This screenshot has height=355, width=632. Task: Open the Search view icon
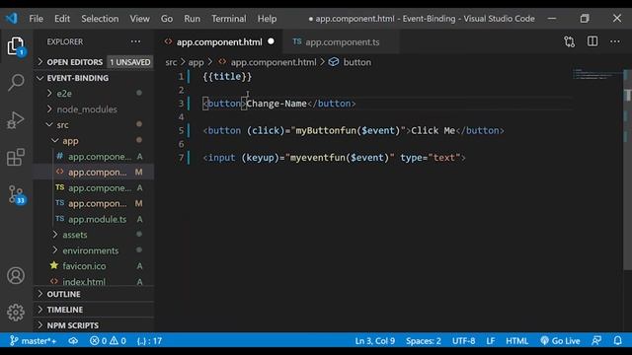16,82
